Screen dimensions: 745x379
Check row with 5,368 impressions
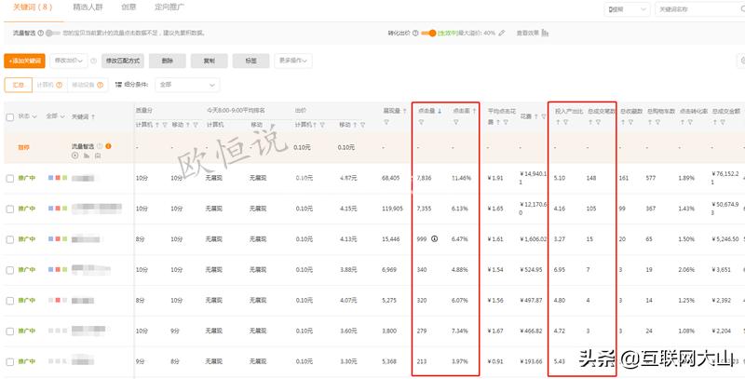coord(9,362)
